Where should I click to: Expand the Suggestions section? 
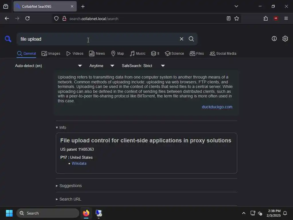click(x=69, y=186)
